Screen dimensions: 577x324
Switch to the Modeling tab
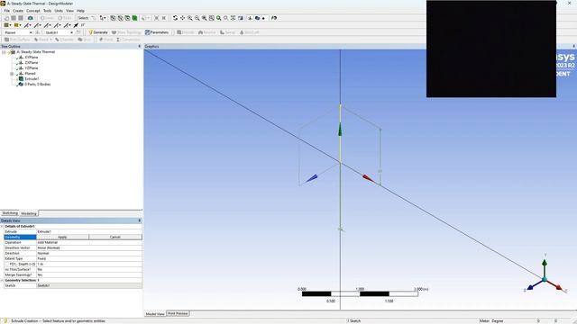click(x=29, y=213)
